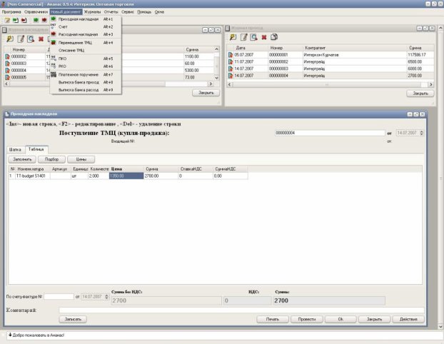The image size is (444, 344).
Task: Choose Выписка банка приход menu entry
Action: point(86,82)
